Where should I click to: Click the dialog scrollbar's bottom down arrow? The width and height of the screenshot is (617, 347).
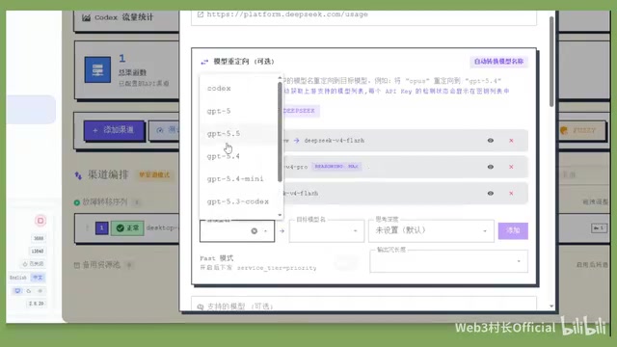[551, 307]
